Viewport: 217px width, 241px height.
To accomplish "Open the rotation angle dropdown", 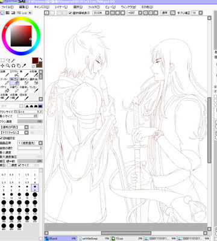I will point(140,13).
